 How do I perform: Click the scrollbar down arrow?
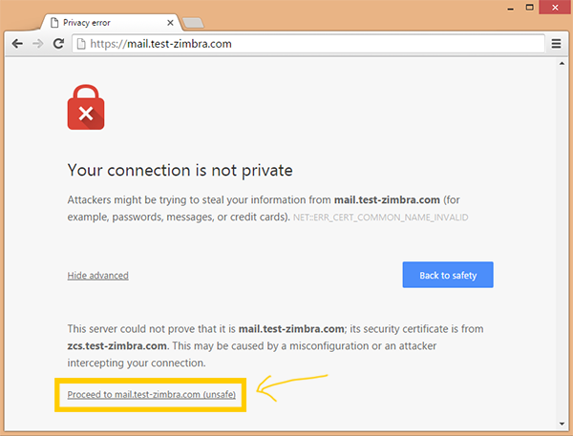tap(562, 424)
